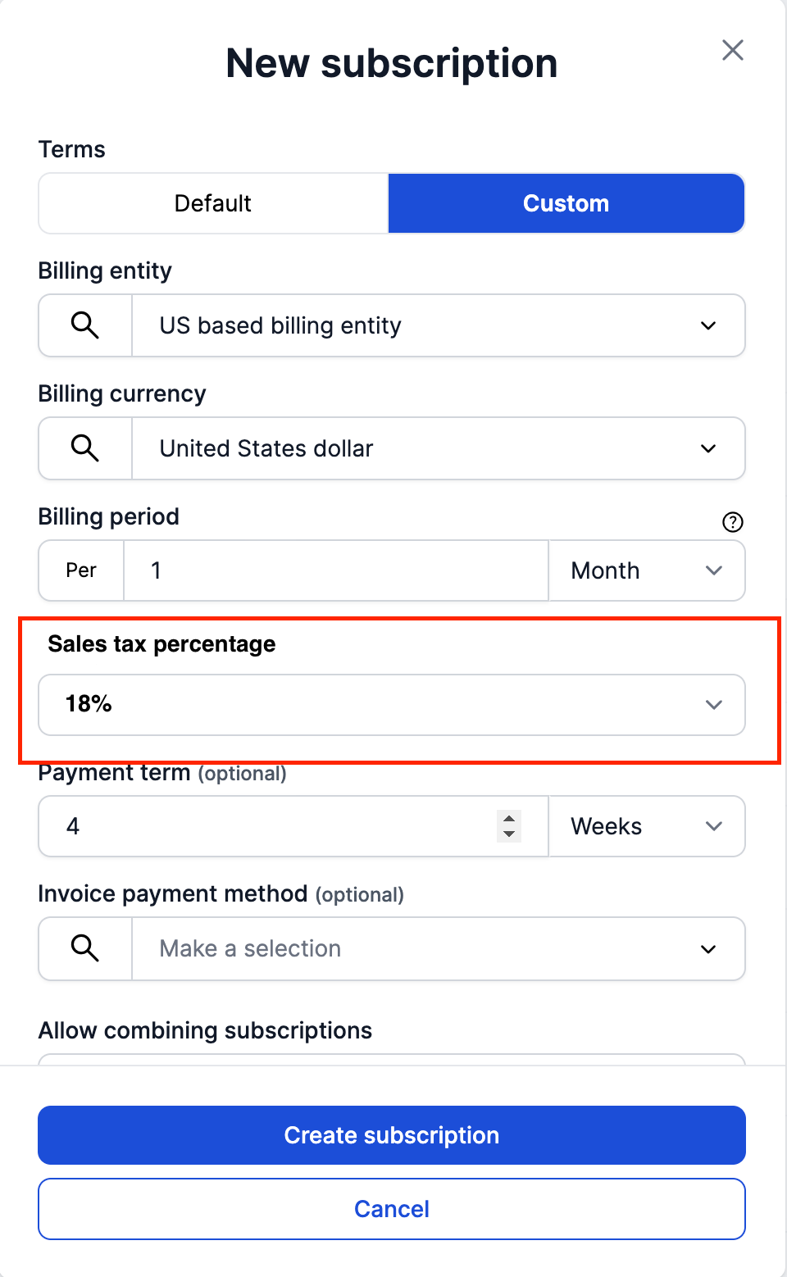Expand the Billing entity dropdown
This screenshot has width=787, height=1277.
(708, 325)
